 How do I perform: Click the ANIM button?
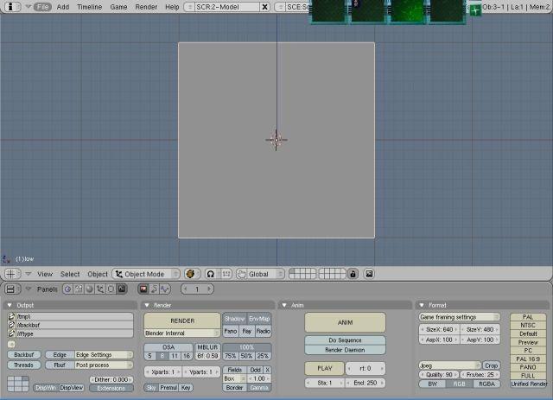pos(345,322)
